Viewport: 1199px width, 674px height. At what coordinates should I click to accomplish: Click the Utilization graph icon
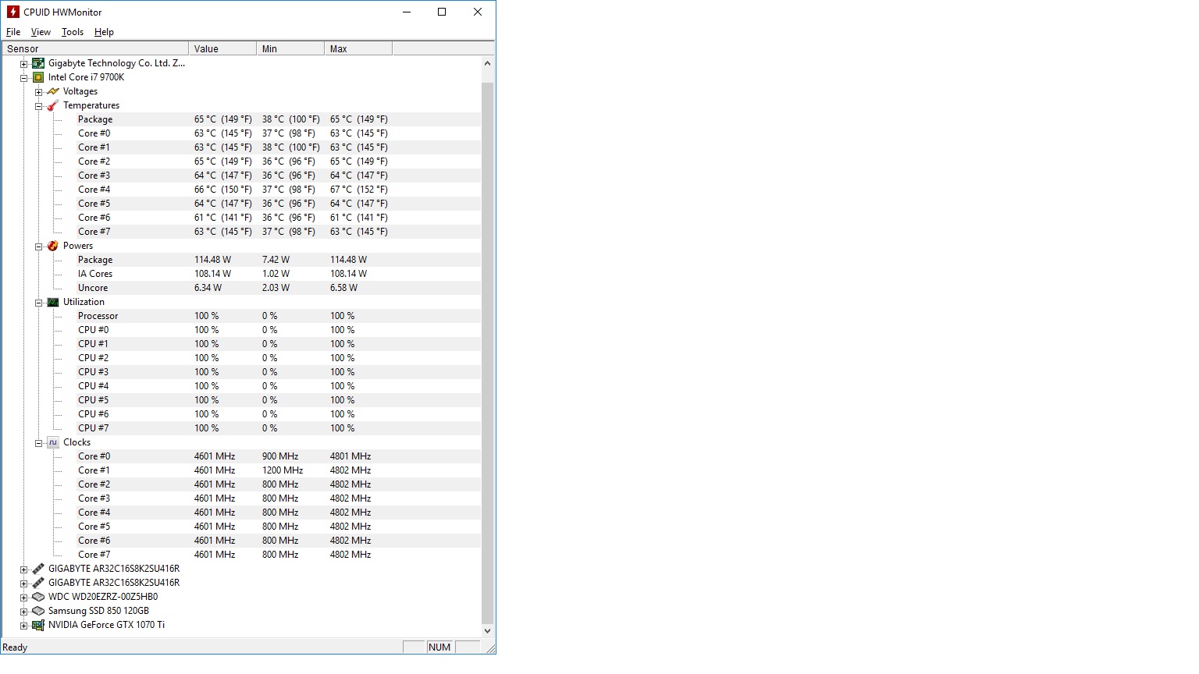click(53, 302)
